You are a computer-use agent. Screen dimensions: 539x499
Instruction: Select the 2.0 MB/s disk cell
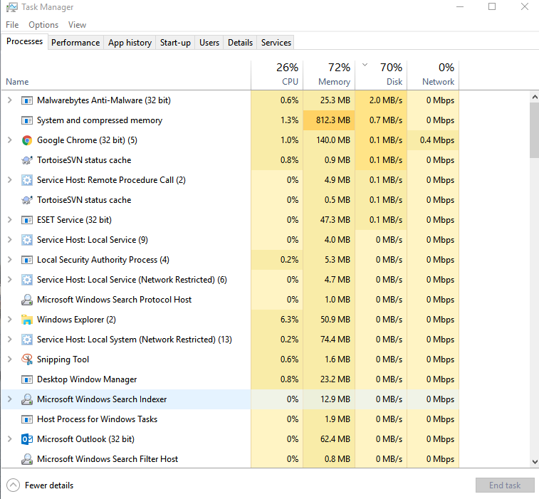(381, 100)
